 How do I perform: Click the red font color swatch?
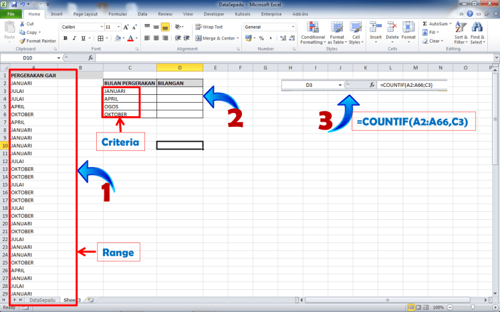pyautogui.click(x=130, y=39)
